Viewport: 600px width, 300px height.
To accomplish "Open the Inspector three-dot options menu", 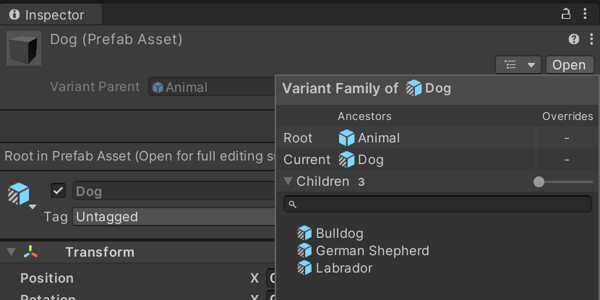I will click(585, 14).
